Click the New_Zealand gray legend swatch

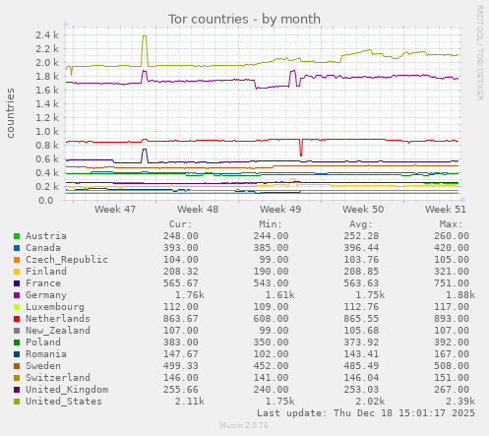coord(17,331)
